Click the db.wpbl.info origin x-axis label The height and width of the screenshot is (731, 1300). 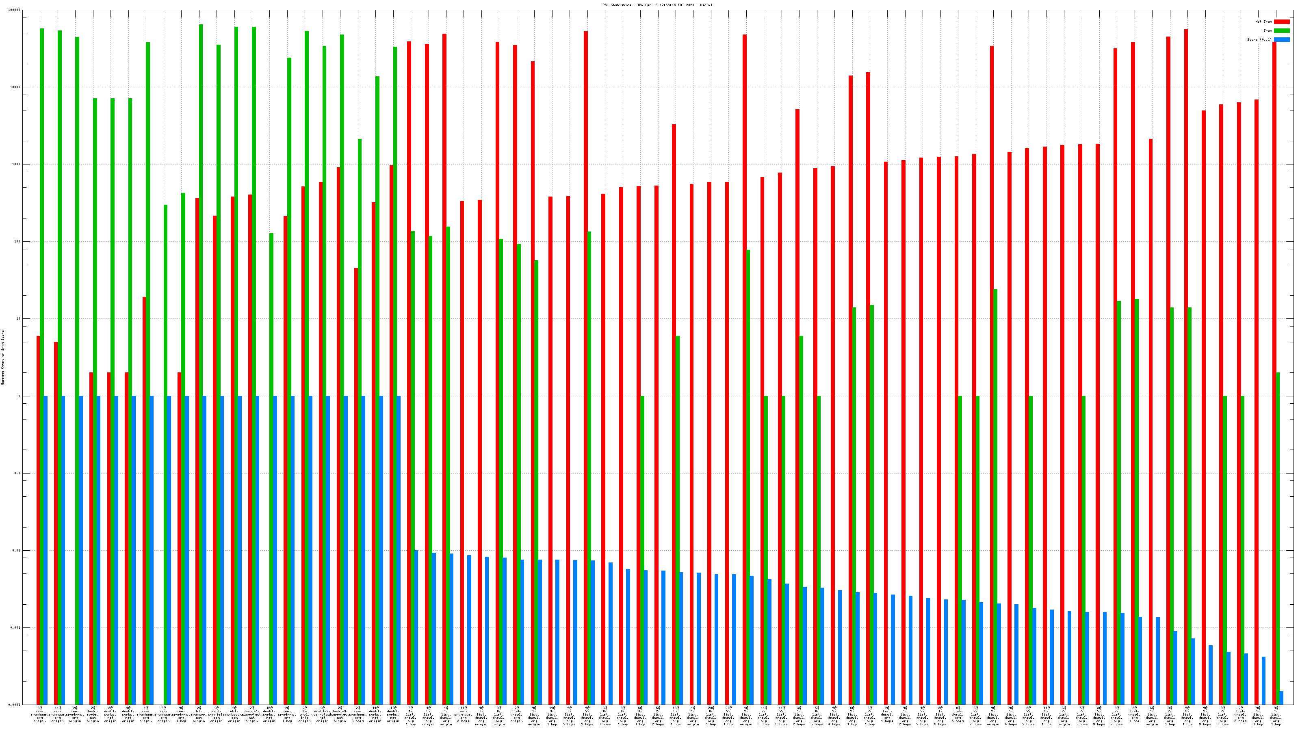(x=305, y=714)
